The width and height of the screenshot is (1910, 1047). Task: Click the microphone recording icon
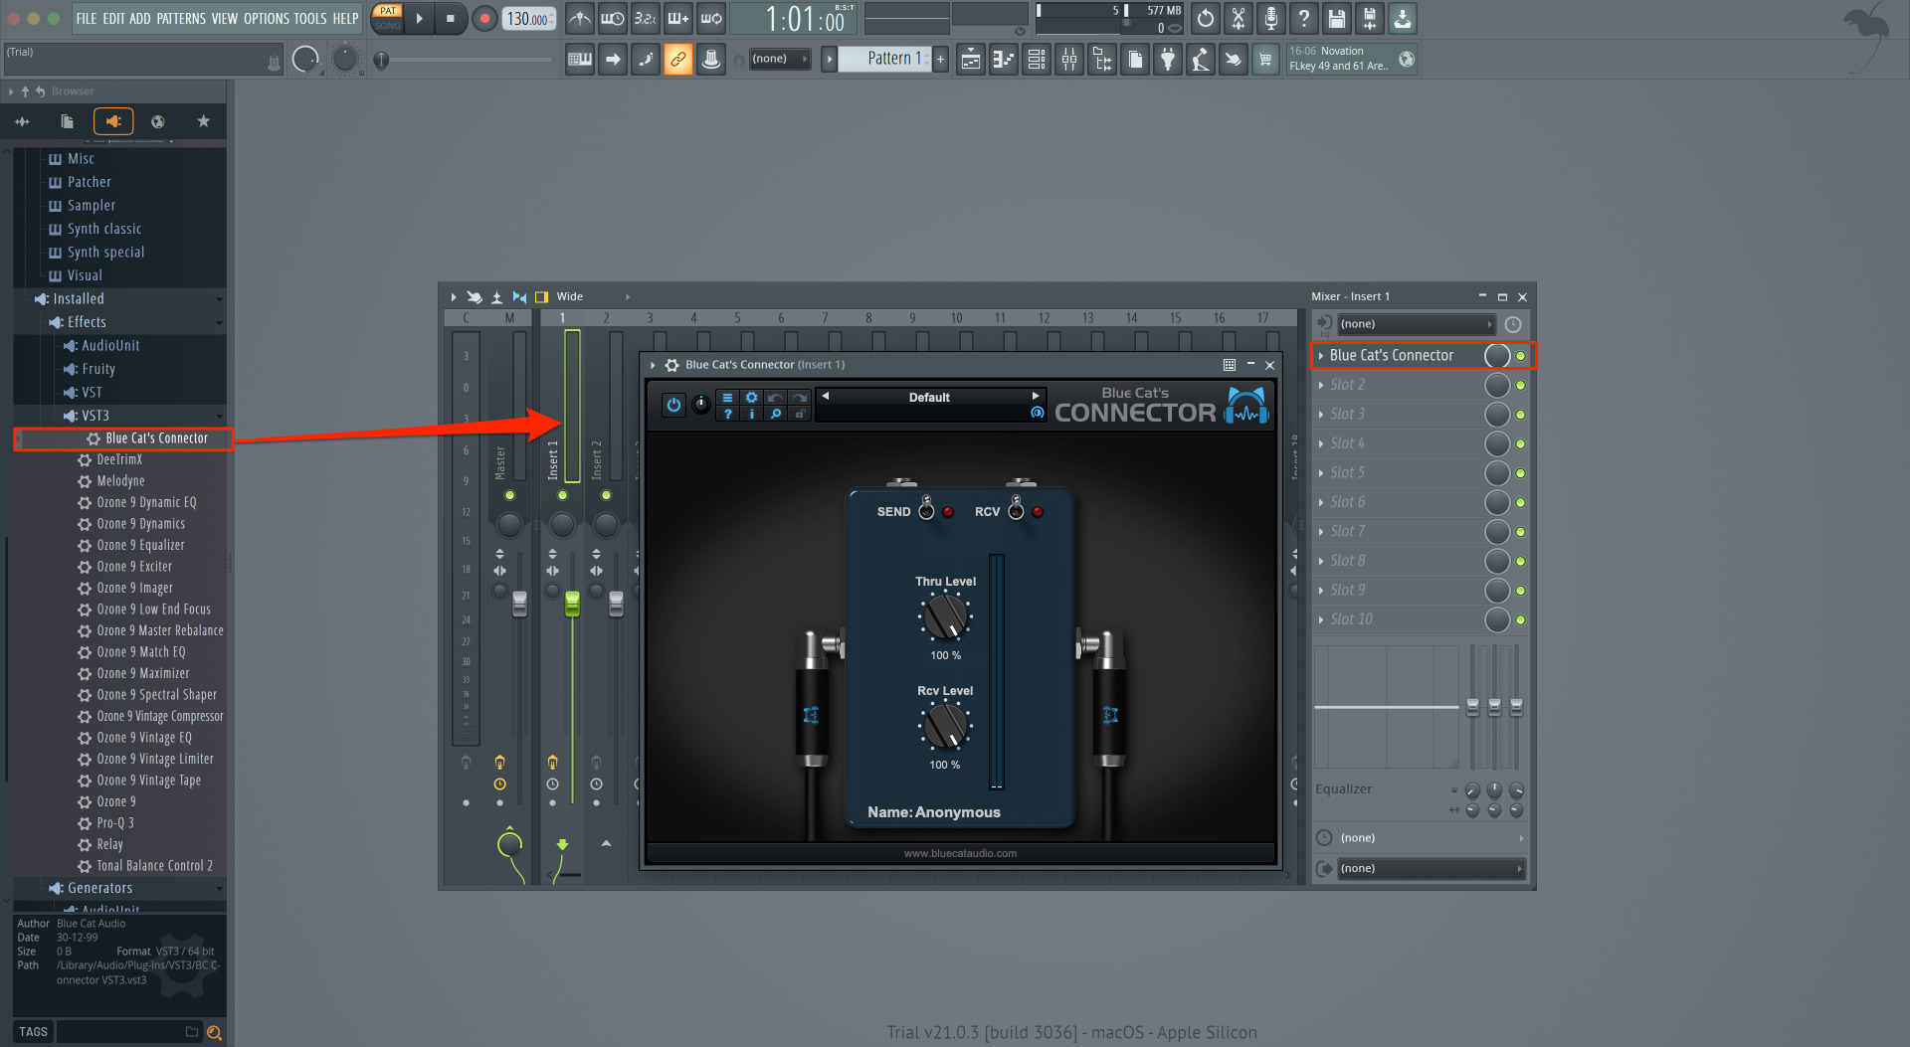[1271, 19]
